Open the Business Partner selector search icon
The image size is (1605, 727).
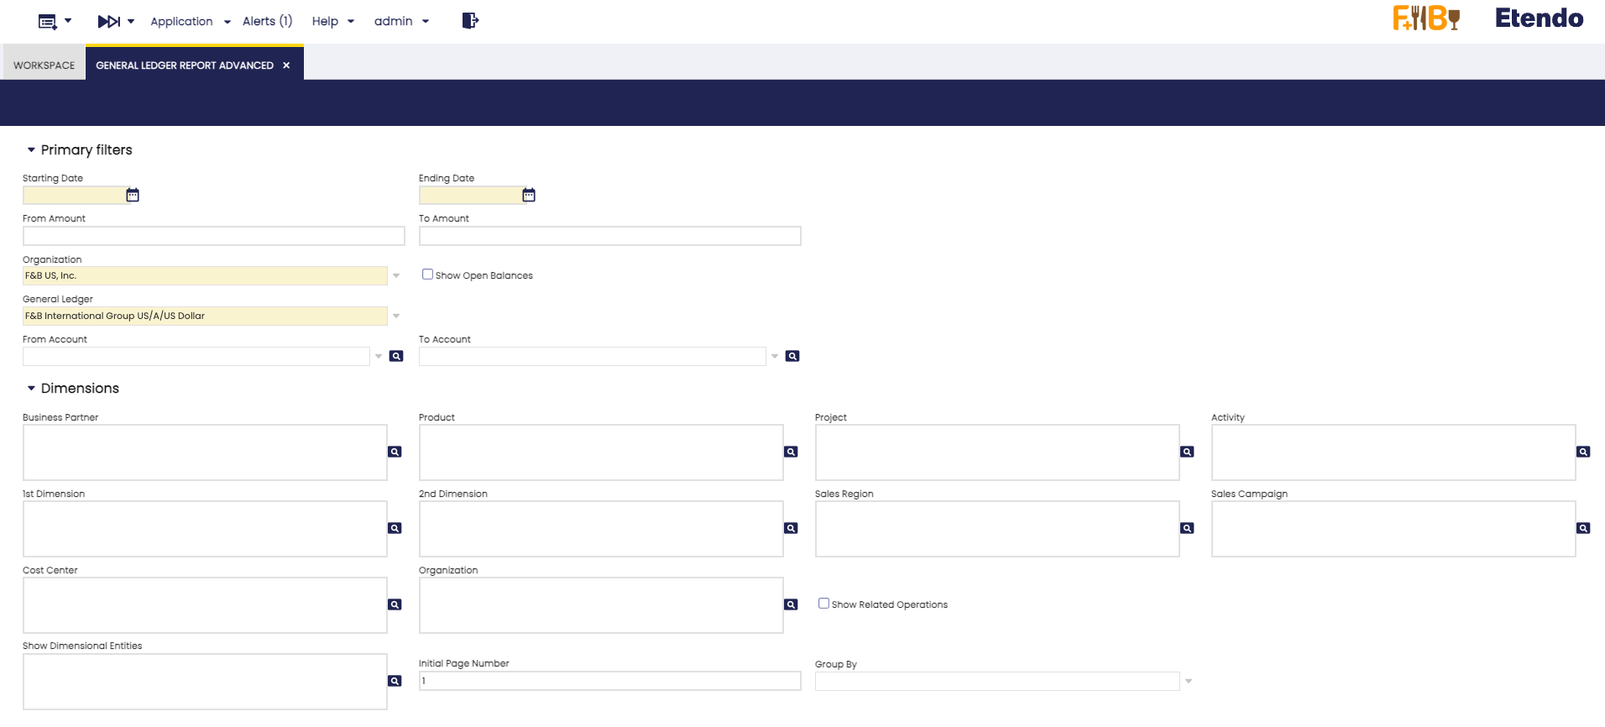[395, 452]
